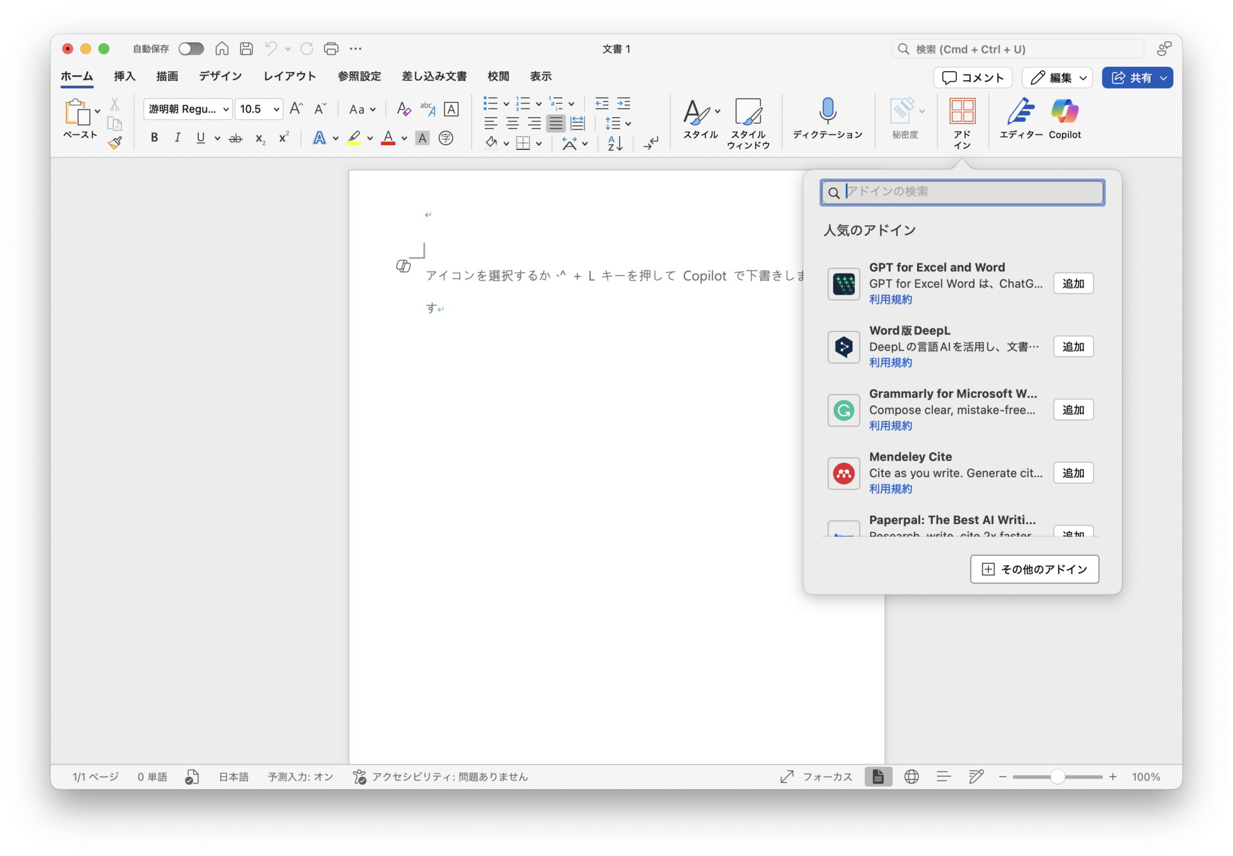Image resolution: width=1233 pixels, height=856 pixels.
Task: Switch to the レイアウト tab
Action: (290, 76)
